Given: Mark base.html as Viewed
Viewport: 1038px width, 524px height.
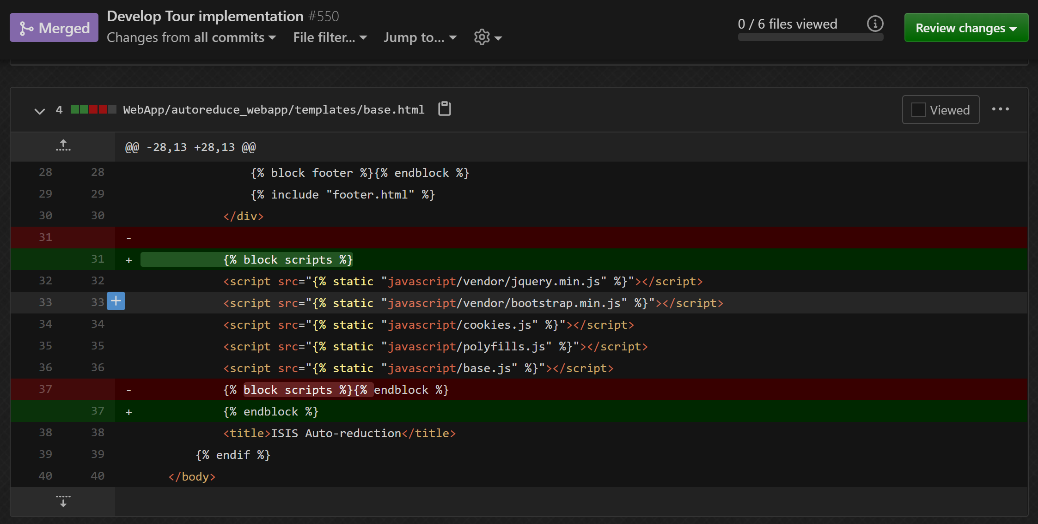Looking at the screenshot, I should (x=918, y=109).
